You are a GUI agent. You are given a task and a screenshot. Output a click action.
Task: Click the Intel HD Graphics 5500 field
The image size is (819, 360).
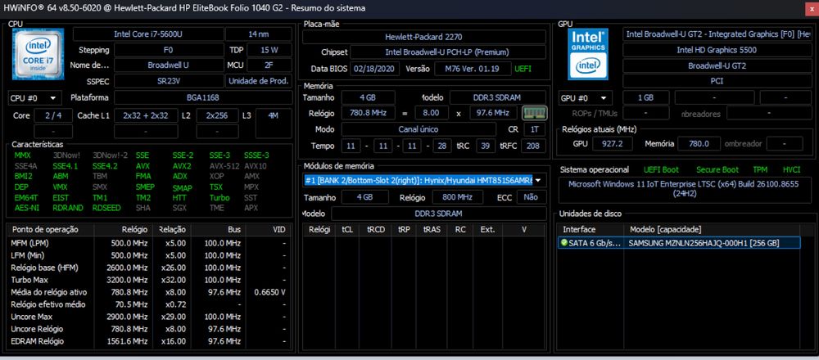pos(717,50)
